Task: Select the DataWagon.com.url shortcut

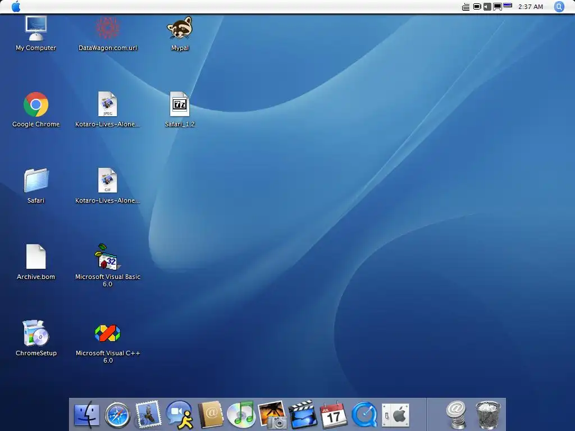Action: 108,28
